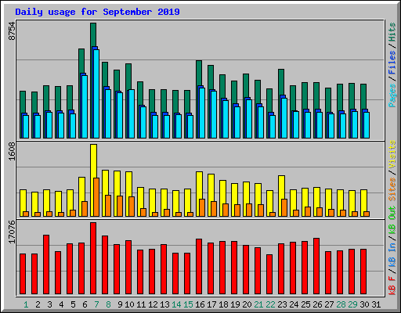Click day 21 on the x-axis
Viewport: 401px width, 313px height.
coord(258,304)
